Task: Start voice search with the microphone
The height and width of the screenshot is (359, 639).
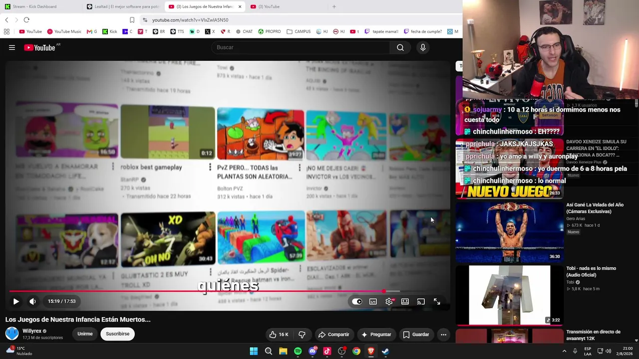Action: 423,47
